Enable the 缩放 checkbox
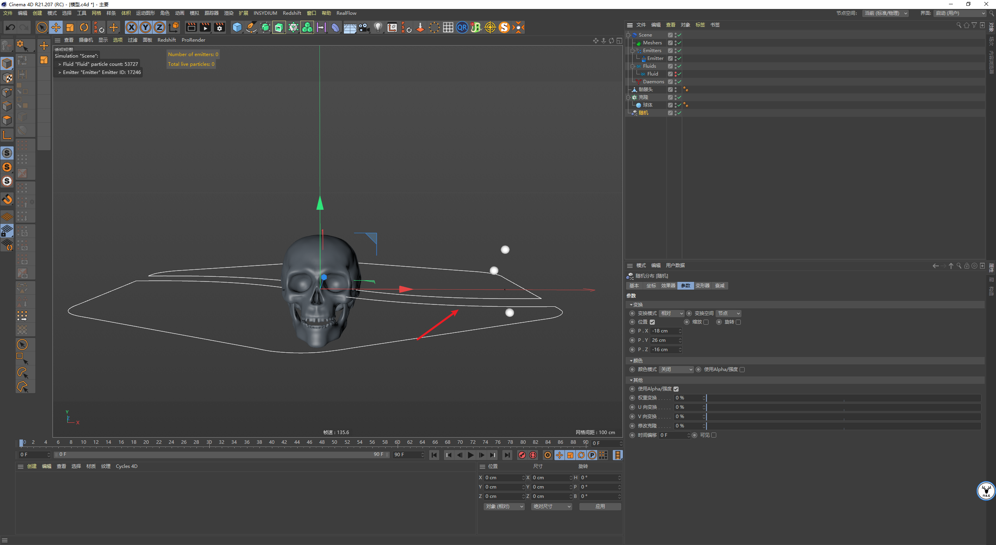Screen dimensions: 996x545 click(x=706, y=322)
